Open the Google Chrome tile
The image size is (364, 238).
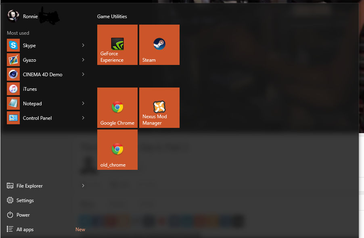pos(117,108)
